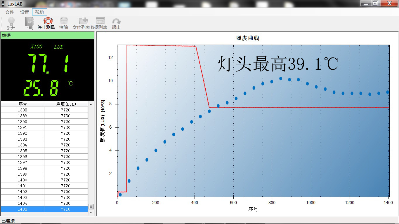Click the 退出 exit arrow icon

116,21
